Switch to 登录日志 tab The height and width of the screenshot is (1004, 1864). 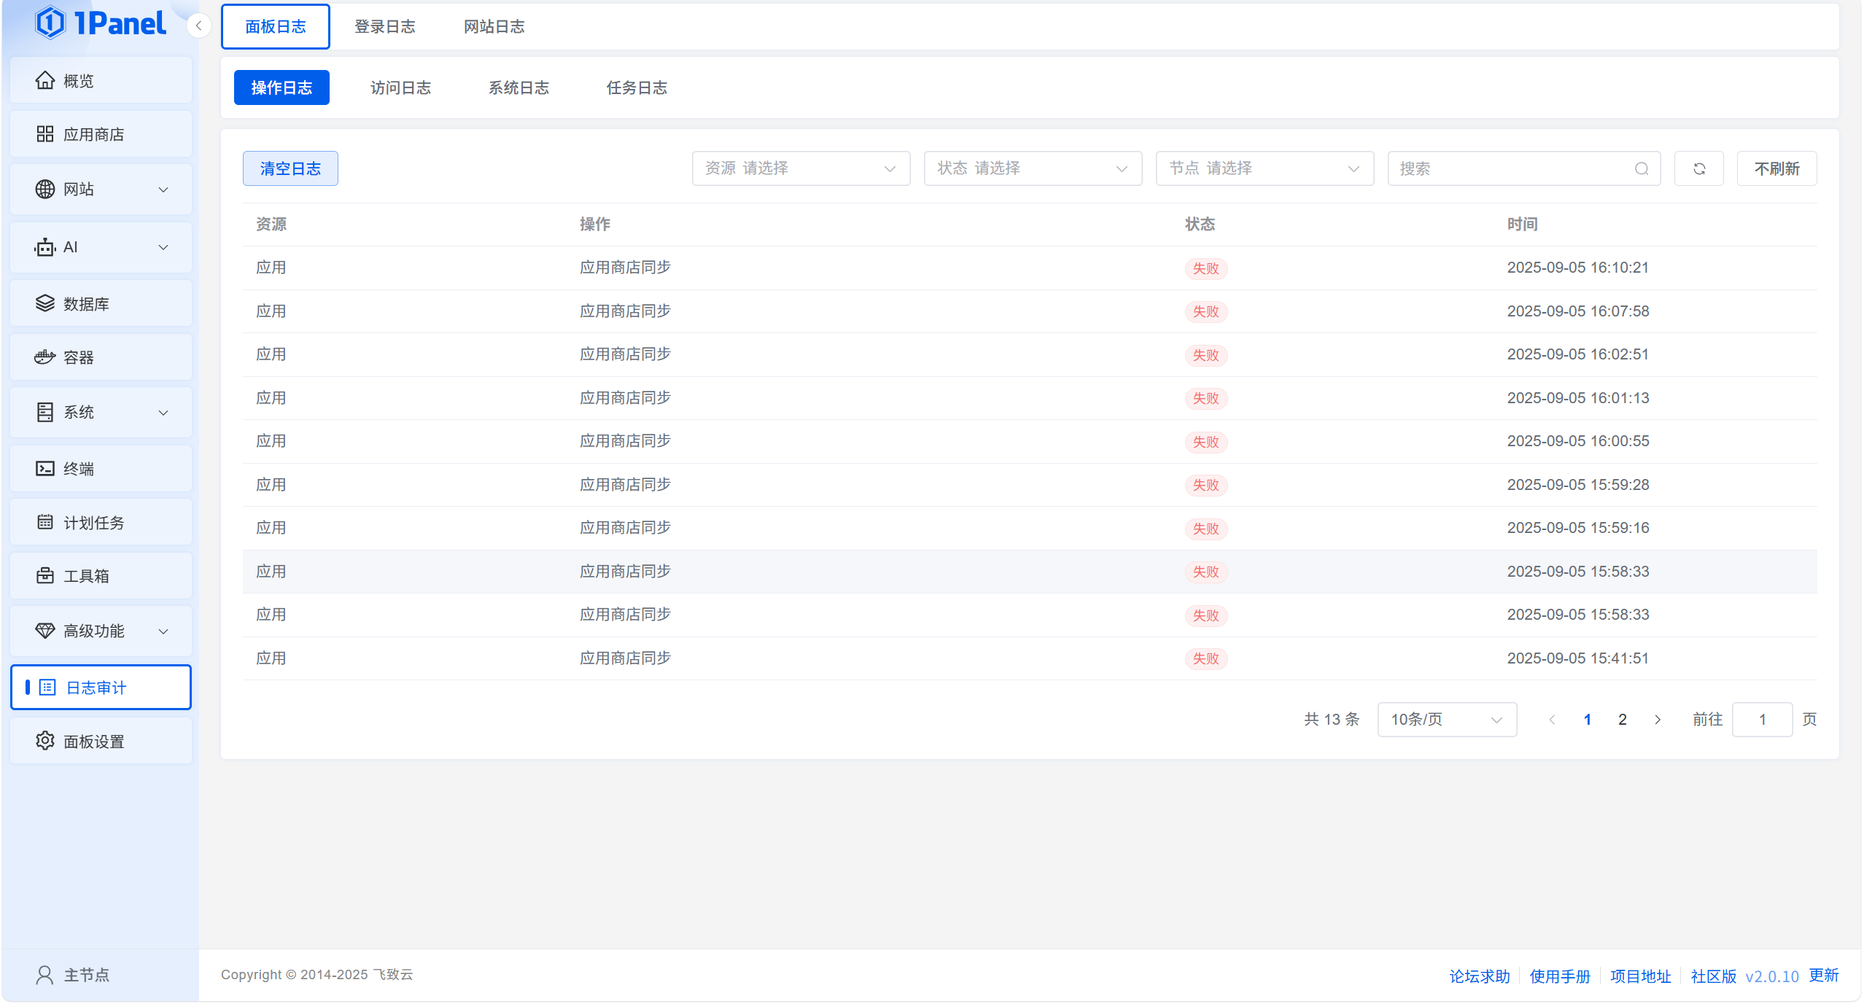[x=385, y=27]
